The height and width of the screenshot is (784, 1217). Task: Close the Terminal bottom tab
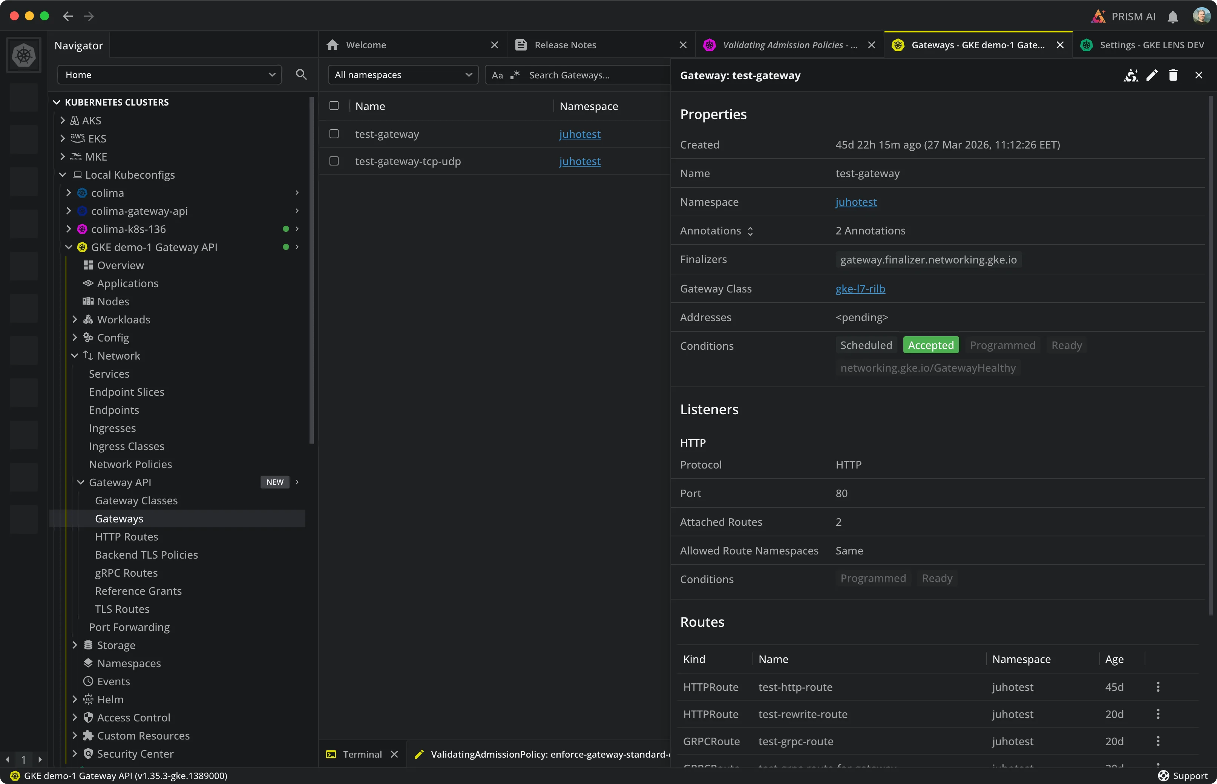coord(394,754)
